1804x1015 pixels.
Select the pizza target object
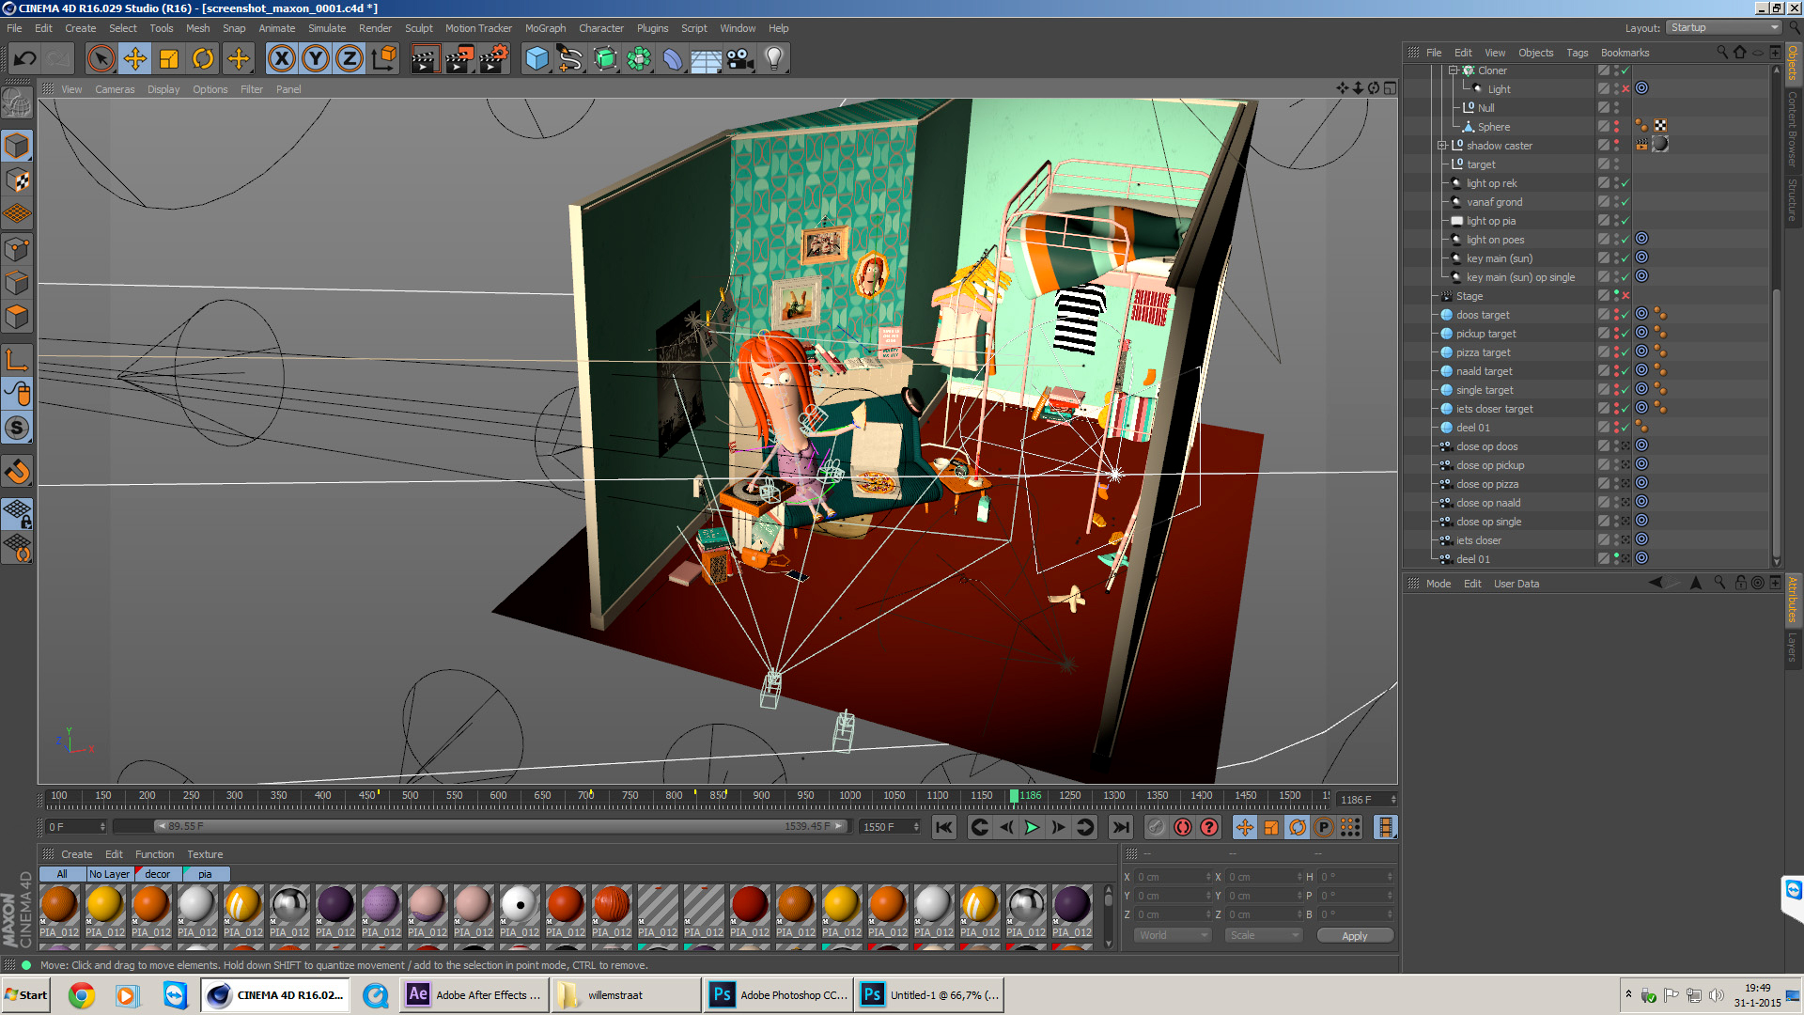1483,352
